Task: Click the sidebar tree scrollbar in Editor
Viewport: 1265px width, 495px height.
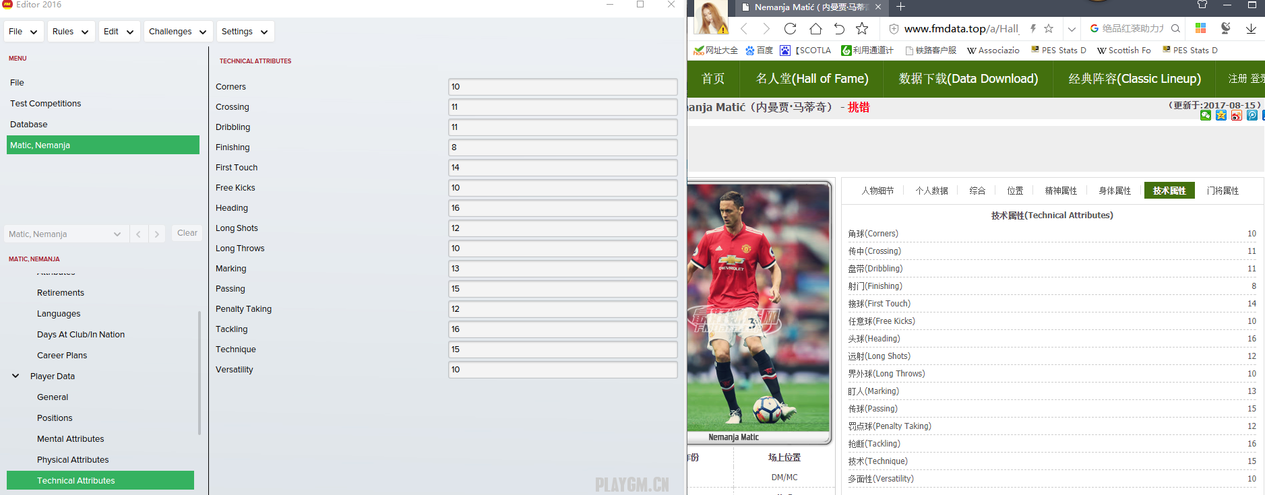Action: 199,372
